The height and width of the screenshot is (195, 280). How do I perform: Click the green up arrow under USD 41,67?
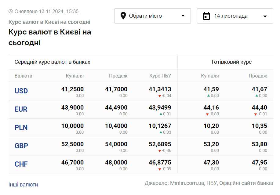257,96
